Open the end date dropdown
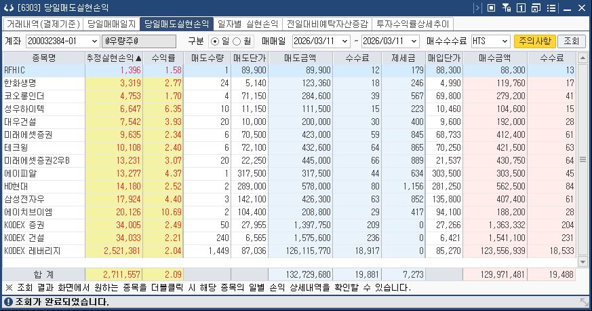Image resolution: width=592 pixels, height=311 pixels. pos(415,41)
